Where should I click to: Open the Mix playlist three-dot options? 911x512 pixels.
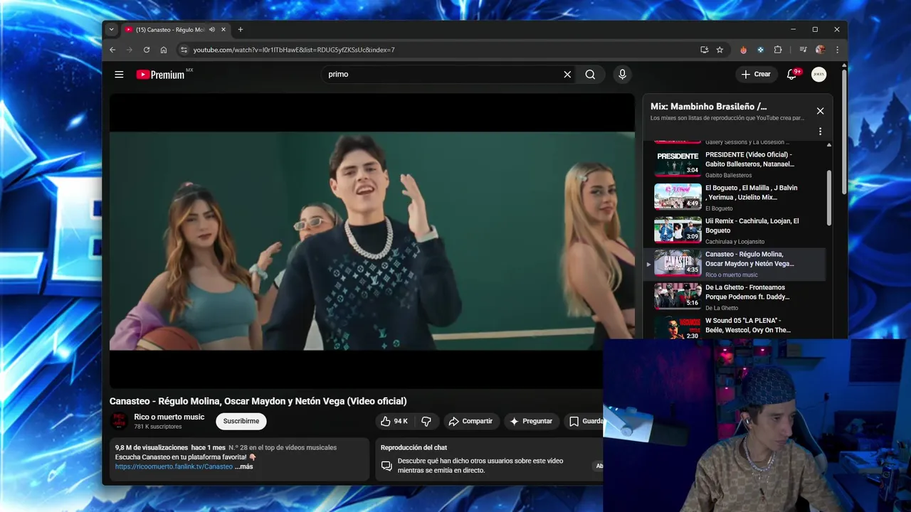(x=820, y=132)
